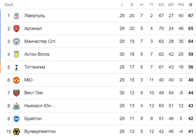Click the Aston Villa crest icon
This screenshot has height=137, width=196.
click(x=16, y=54)
